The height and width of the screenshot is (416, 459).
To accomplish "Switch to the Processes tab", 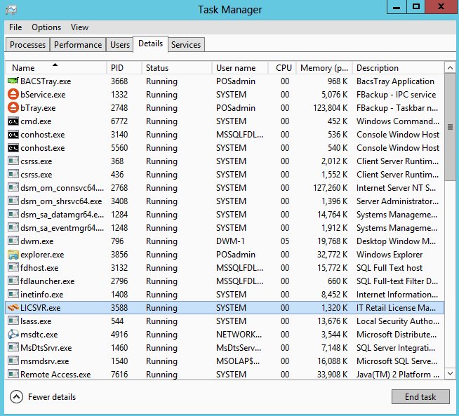I will (x=27, y=45).
